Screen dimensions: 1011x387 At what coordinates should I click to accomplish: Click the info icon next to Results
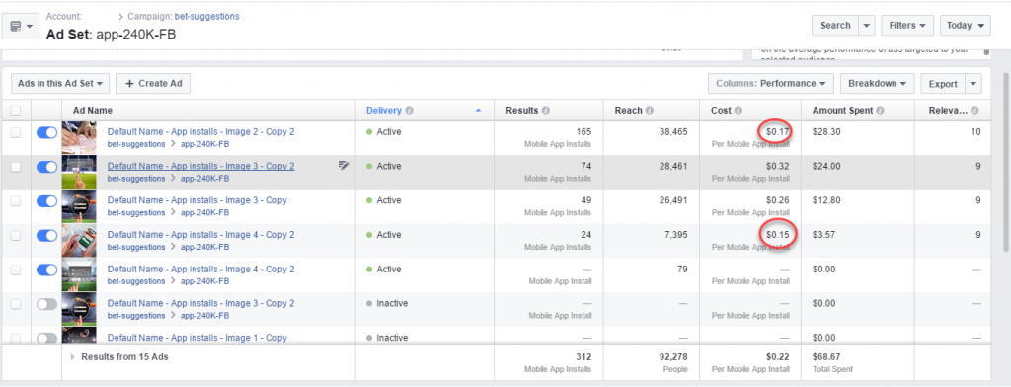pos(546,111)
